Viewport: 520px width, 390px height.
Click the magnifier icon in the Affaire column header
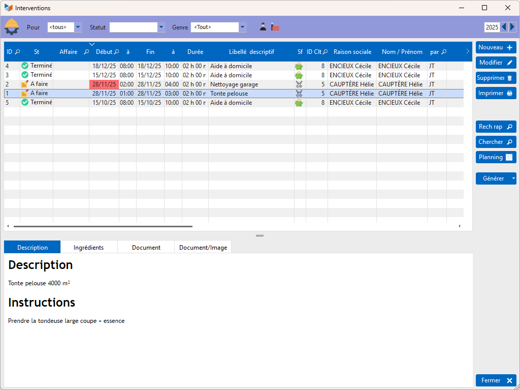coord(86,52)
